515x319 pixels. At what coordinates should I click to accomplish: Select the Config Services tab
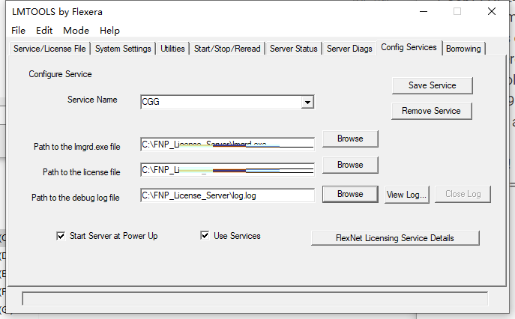coord(409,47)
